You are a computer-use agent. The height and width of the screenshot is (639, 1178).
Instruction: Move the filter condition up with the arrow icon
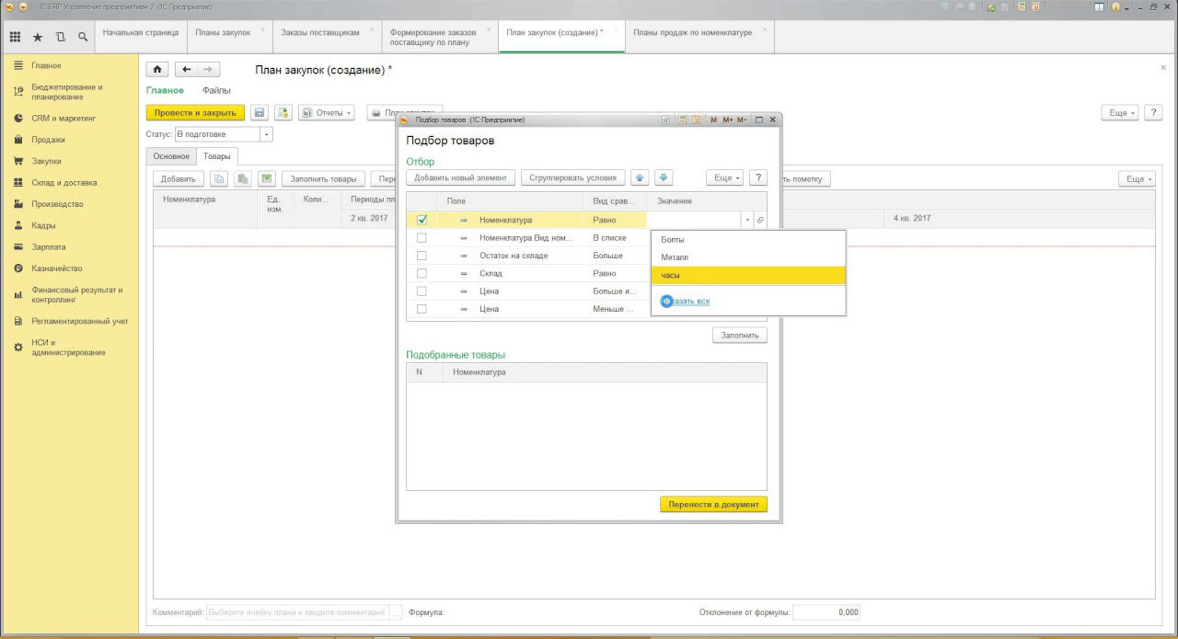pos(640,177)
